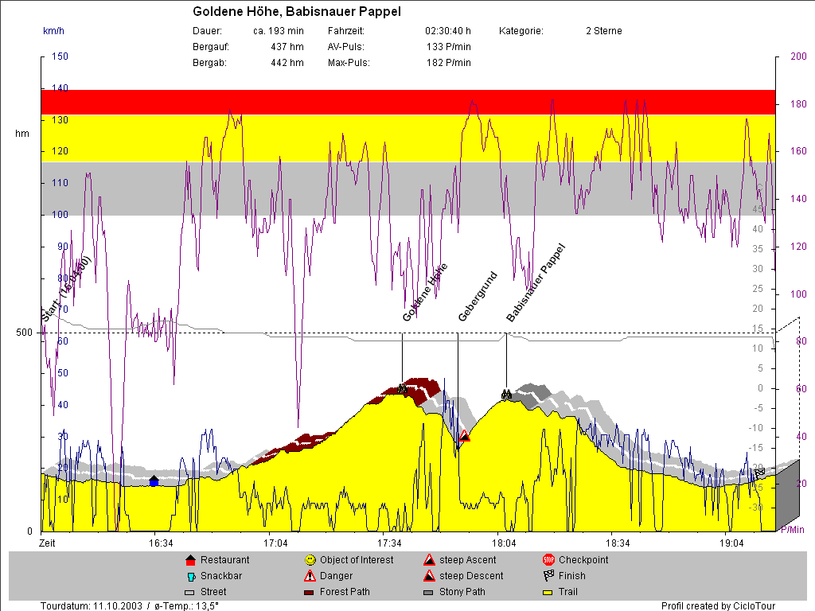Click the chart title Goldene Höhe, Babisnauer Pappel
Viewport: 815px width, 611px height.
point(297,12)
